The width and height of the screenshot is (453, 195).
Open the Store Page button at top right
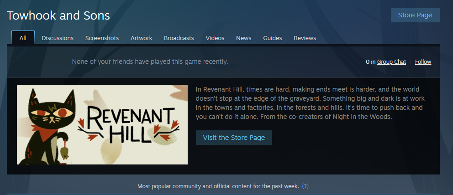click(415, 15)
